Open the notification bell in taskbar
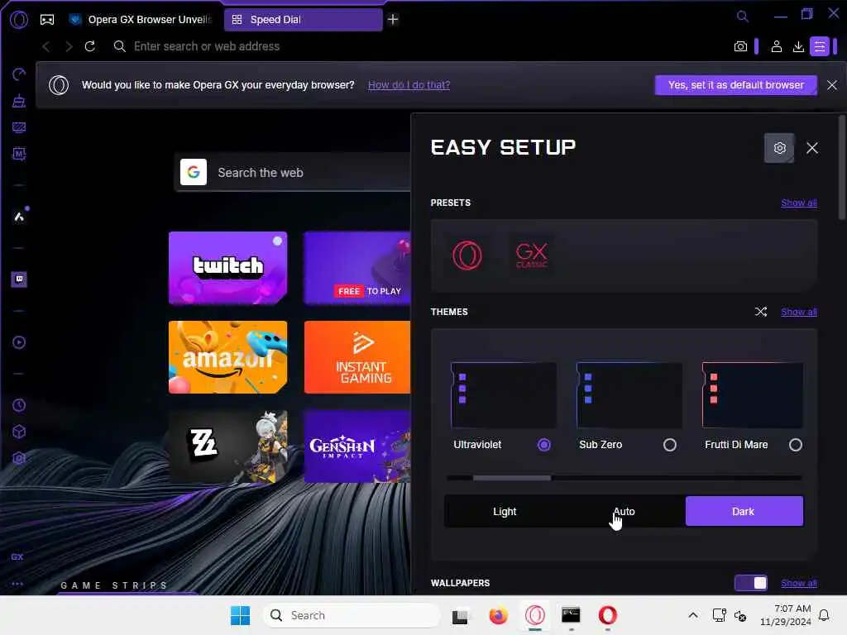The image size is (847, 635). pyautogui.click(x=824, y=615)
